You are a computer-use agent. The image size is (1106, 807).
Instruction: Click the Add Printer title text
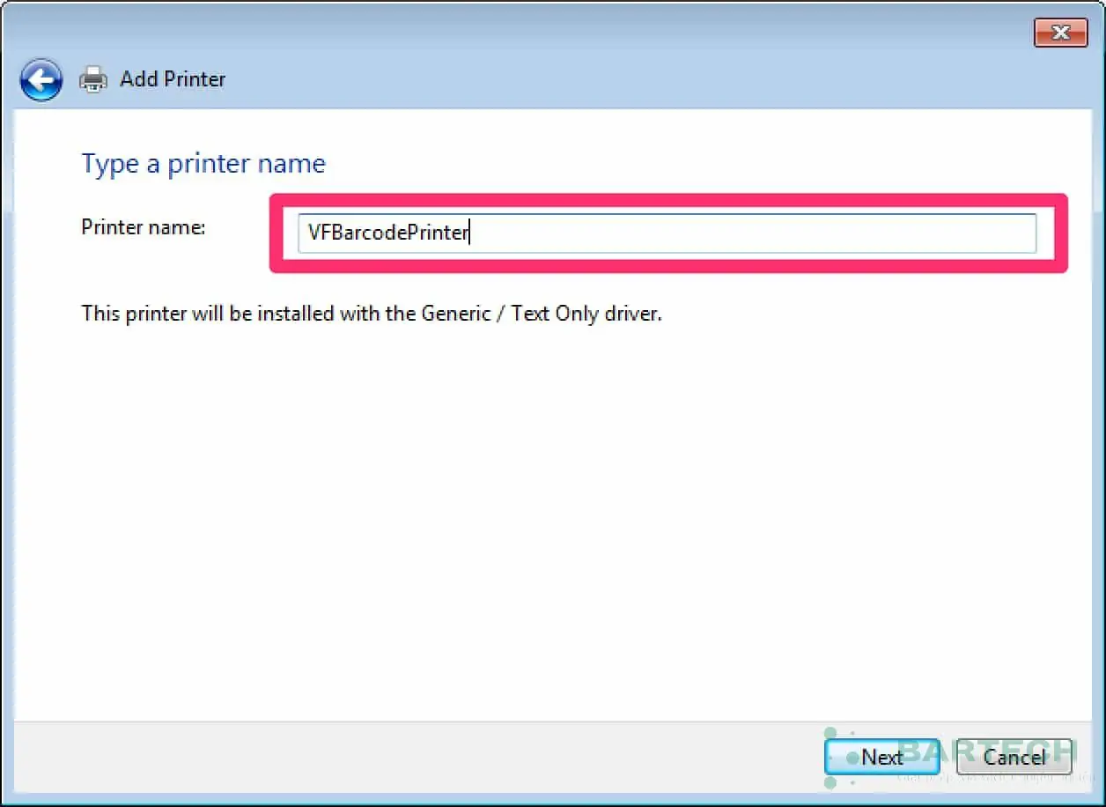coord(173,78)
